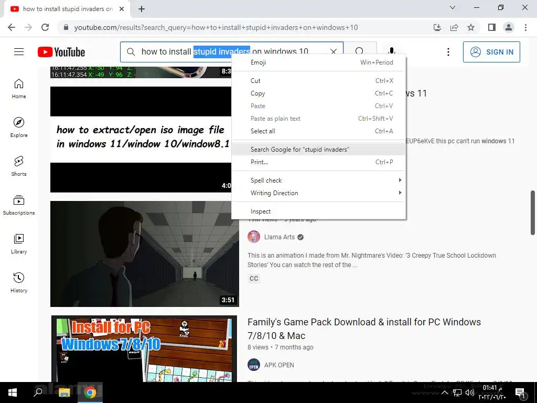This screenshot has width=537, height=403.
Task: Choose Select all in the context menu
Action: click(319, 131)
